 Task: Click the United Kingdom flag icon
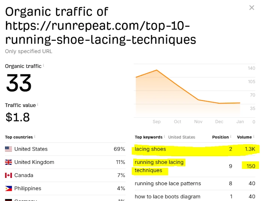coord(9,162)
